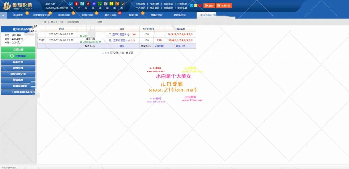Viewport: 349px width, 169px height.
Task: Click the Jin Hui Lottery logo
Action: pos(17,6)
